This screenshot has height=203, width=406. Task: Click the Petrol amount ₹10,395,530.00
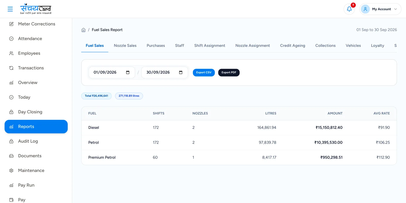[328, 143]
